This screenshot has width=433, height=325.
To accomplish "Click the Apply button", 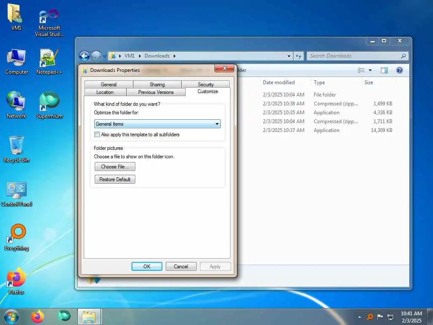I will (x=215, y=267).
